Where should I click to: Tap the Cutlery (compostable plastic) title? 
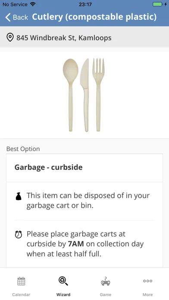click(x=94, y=17)
